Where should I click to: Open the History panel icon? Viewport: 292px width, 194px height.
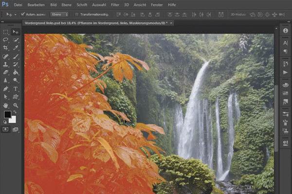click(x=285, y=64)
